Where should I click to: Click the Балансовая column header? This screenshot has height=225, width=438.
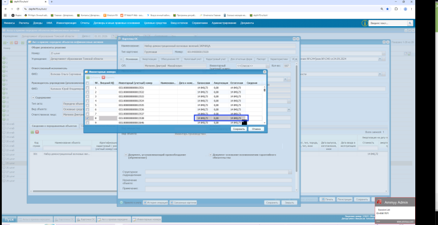[x=204, y=83]
